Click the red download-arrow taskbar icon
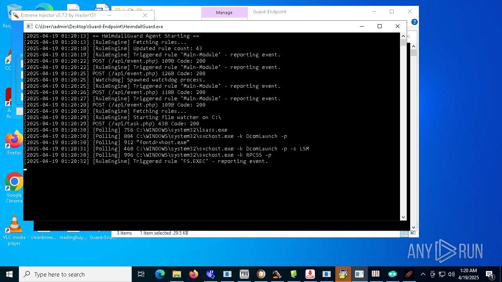The height and width of the screenshot is (282, 502). pyautogui.click(x=310, y=274)
